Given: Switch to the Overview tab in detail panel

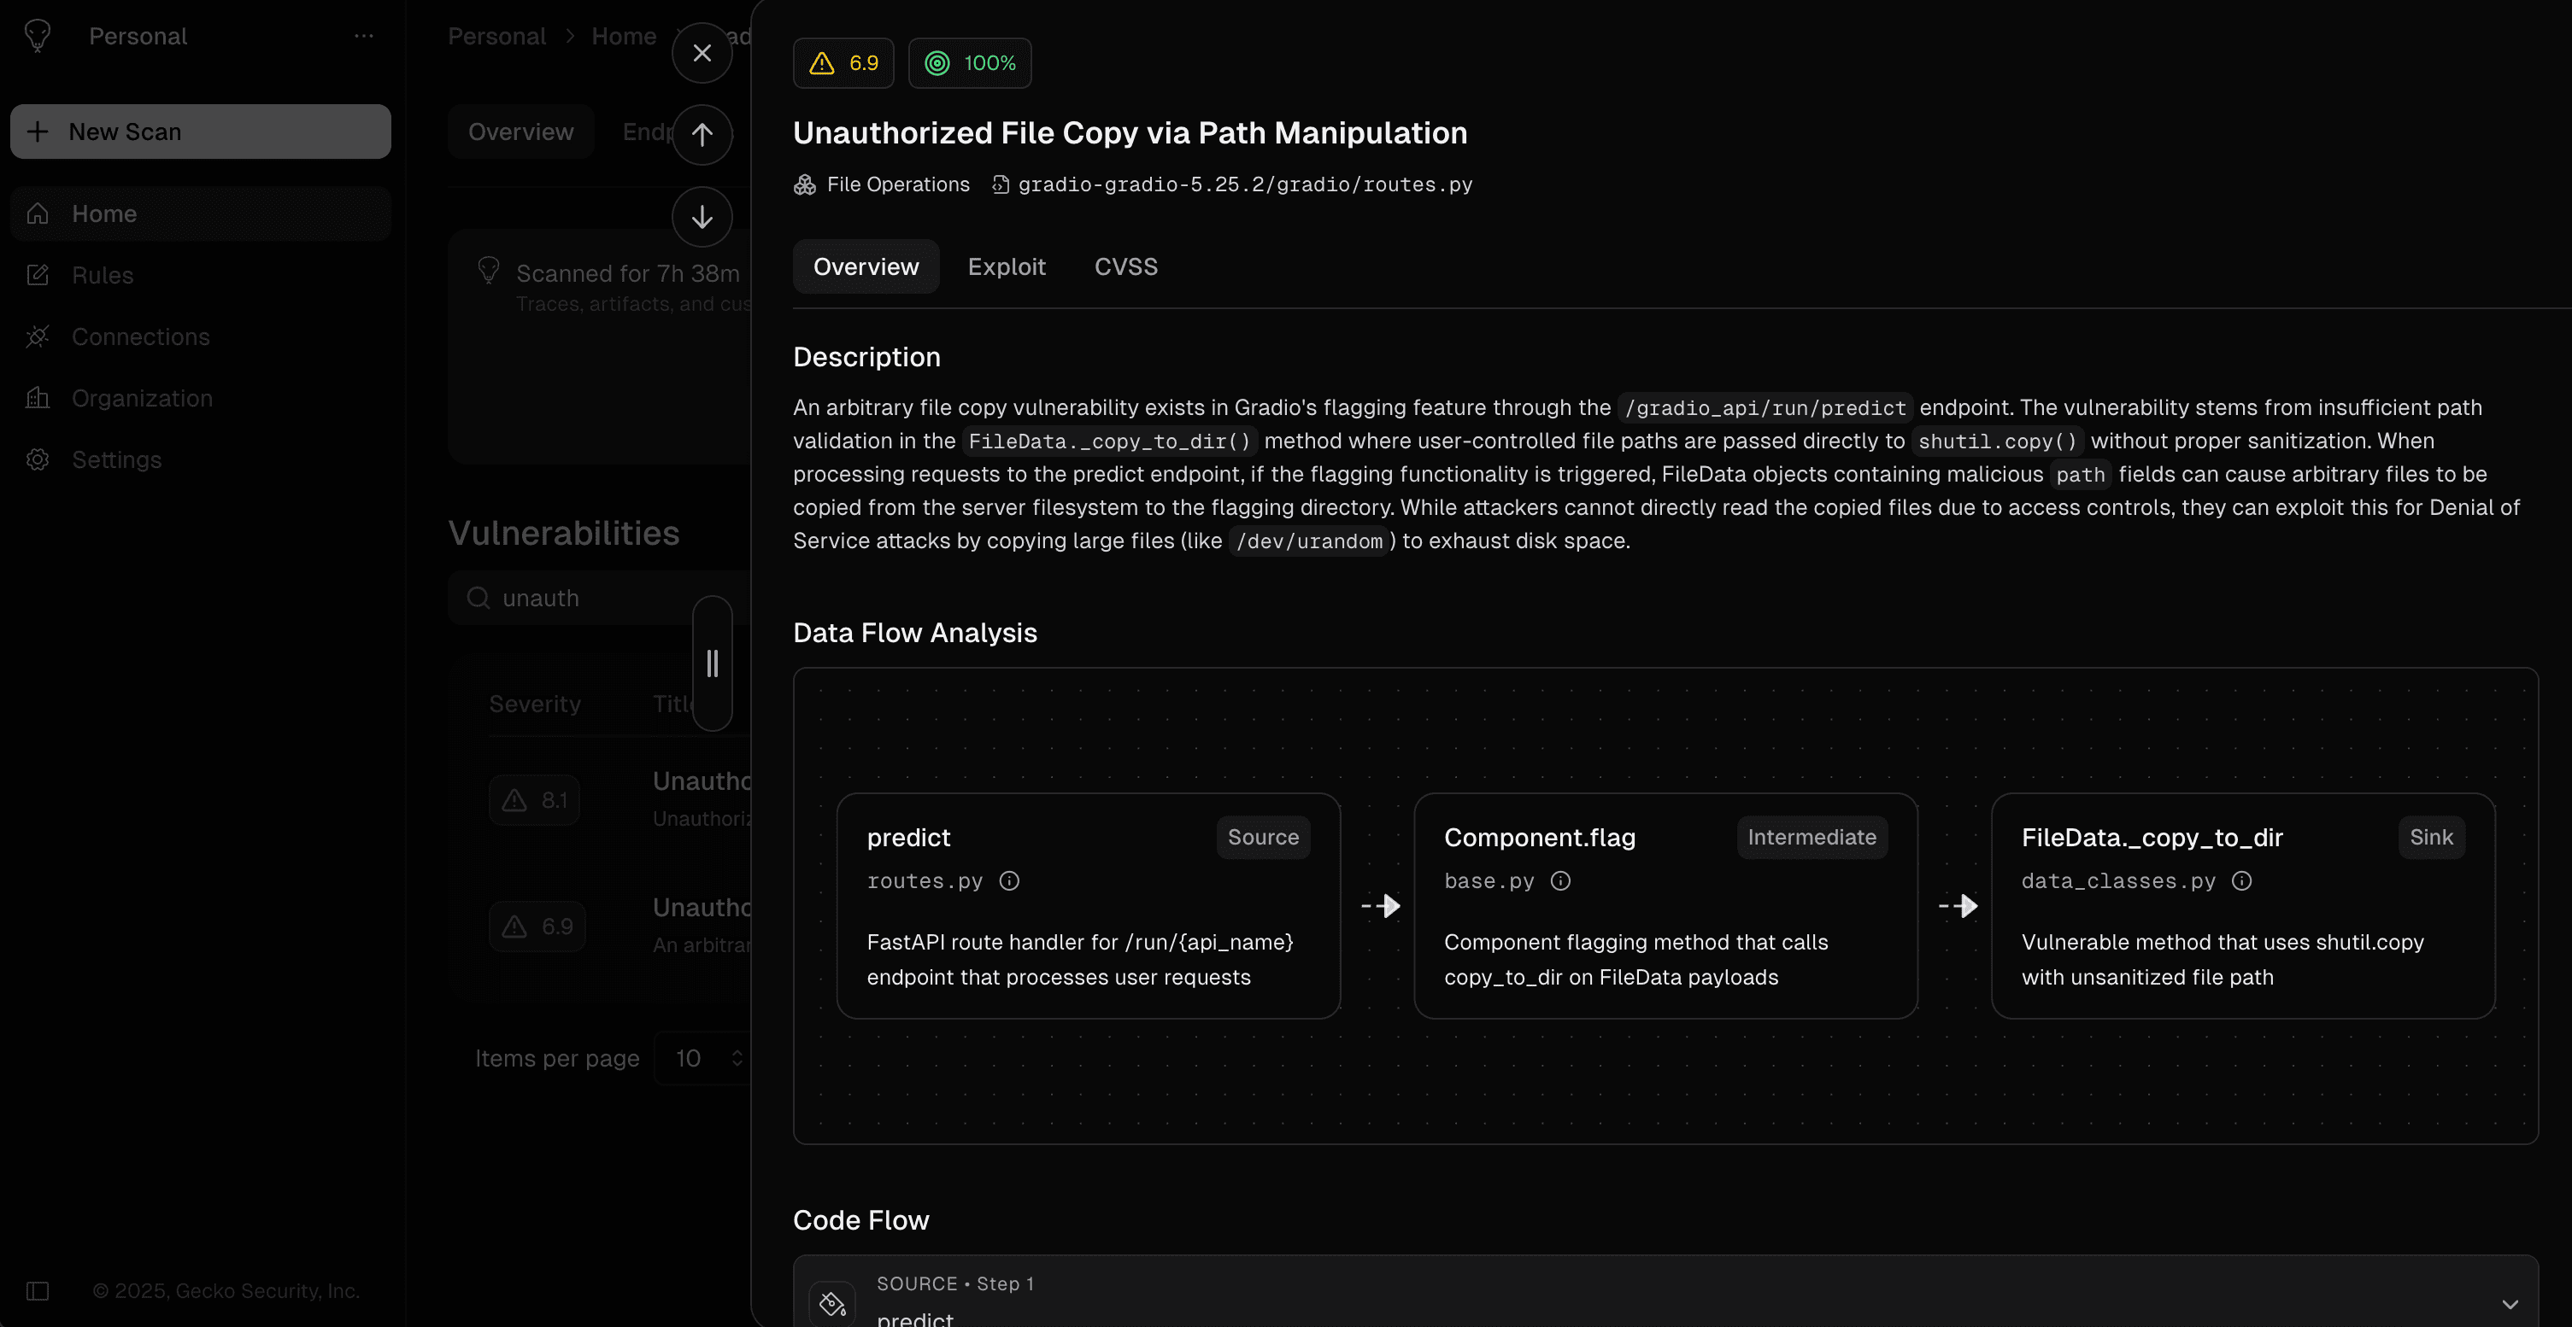Looking at the screenshot, I should click(x=866, y=266).
